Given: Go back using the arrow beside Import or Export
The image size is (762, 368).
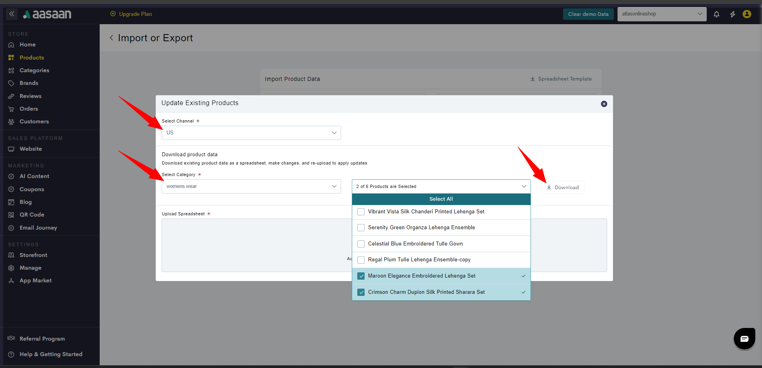Looking at the screenshot, I should point(112,38).
